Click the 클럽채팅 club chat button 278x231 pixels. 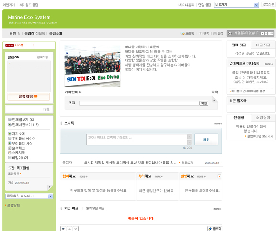point(29,97)
